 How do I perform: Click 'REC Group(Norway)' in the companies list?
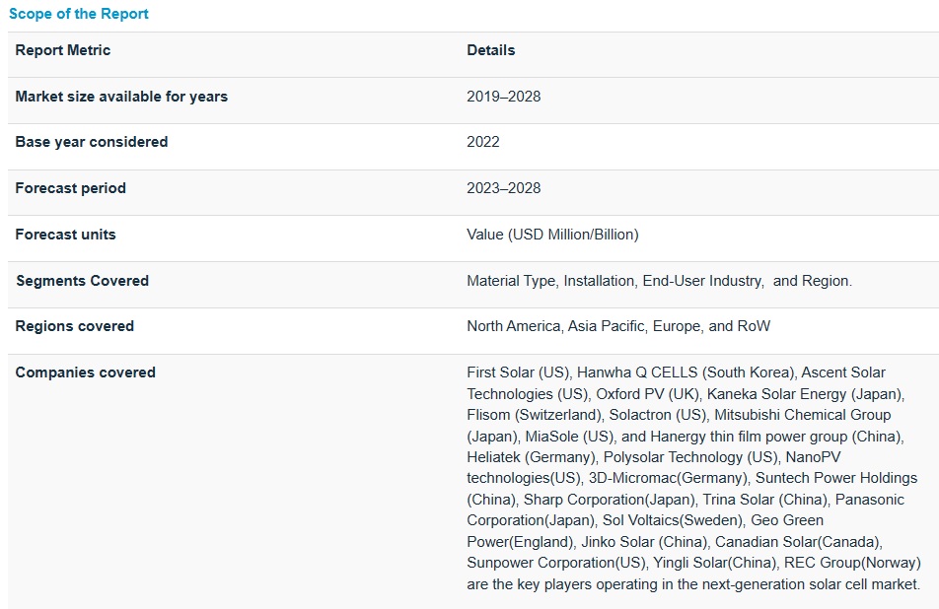tap(851, 563)
